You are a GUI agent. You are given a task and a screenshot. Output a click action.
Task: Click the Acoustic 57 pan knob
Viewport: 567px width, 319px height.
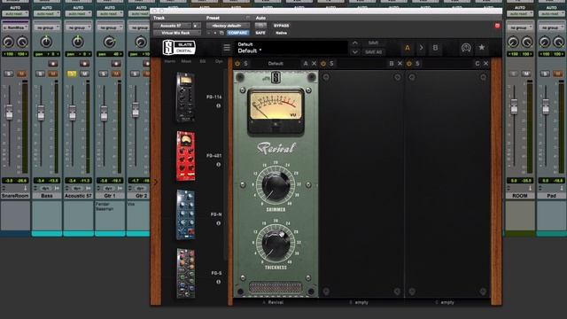(78, 42)
